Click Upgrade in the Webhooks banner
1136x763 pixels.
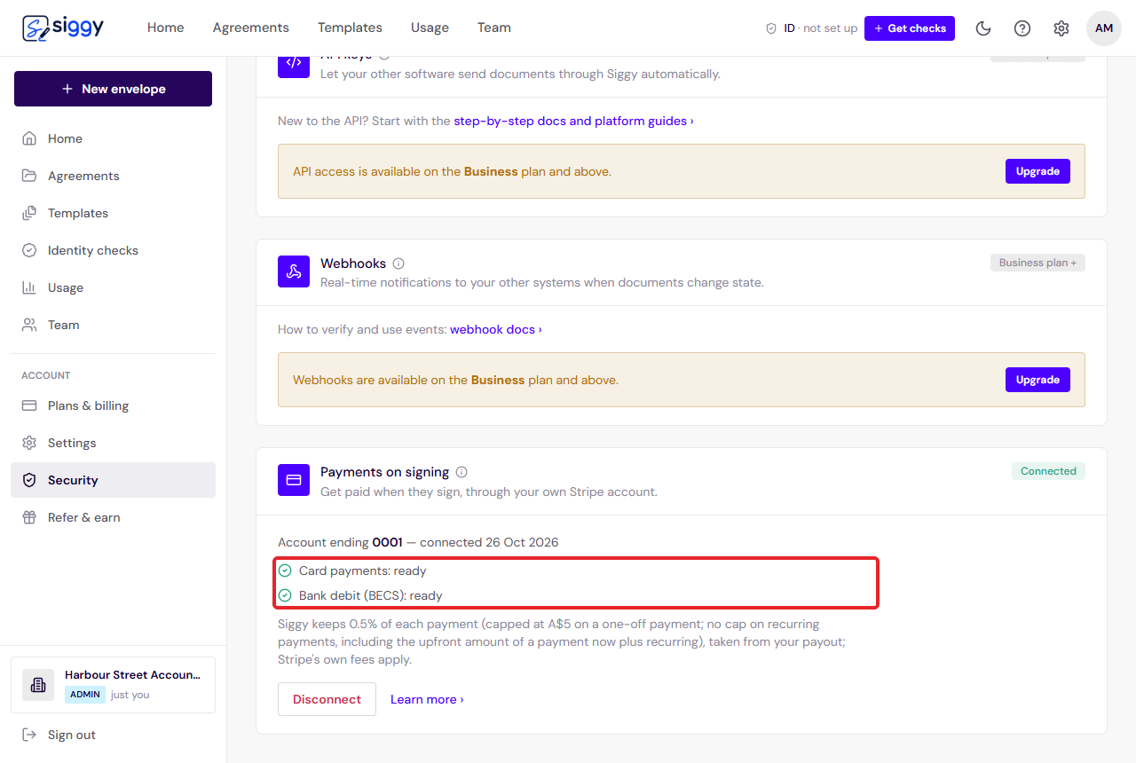(1037, 380)
